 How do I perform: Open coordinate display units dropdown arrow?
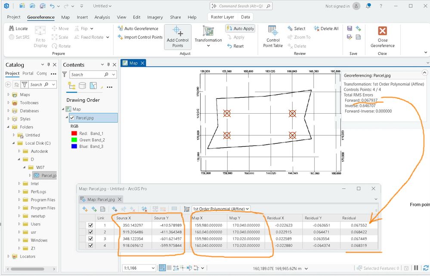click(x=306, y=269)
